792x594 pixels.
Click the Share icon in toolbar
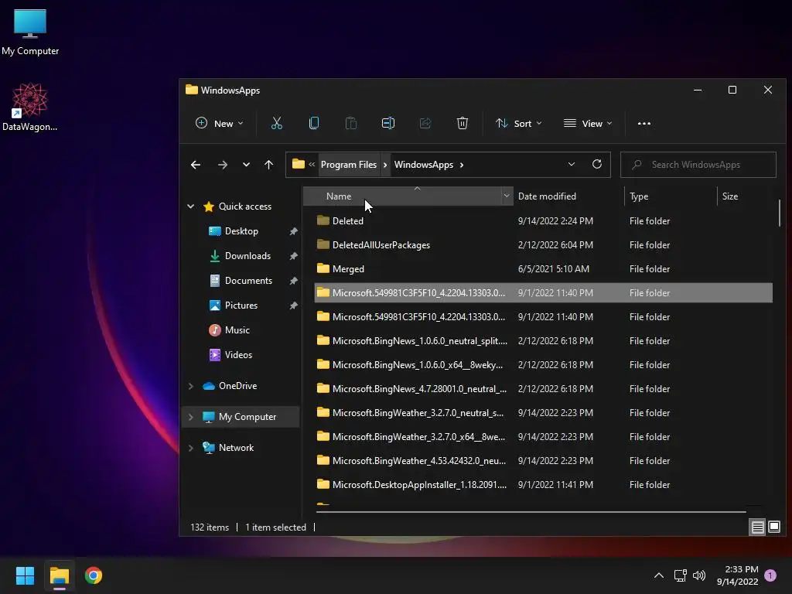(425, 123)
